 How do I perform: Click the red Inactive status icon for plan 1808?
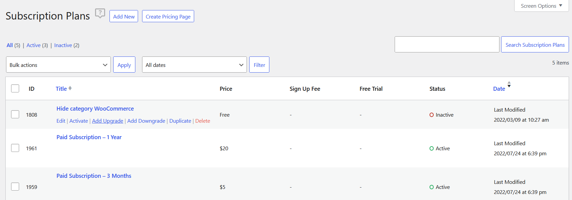click(x=432, y=115)
